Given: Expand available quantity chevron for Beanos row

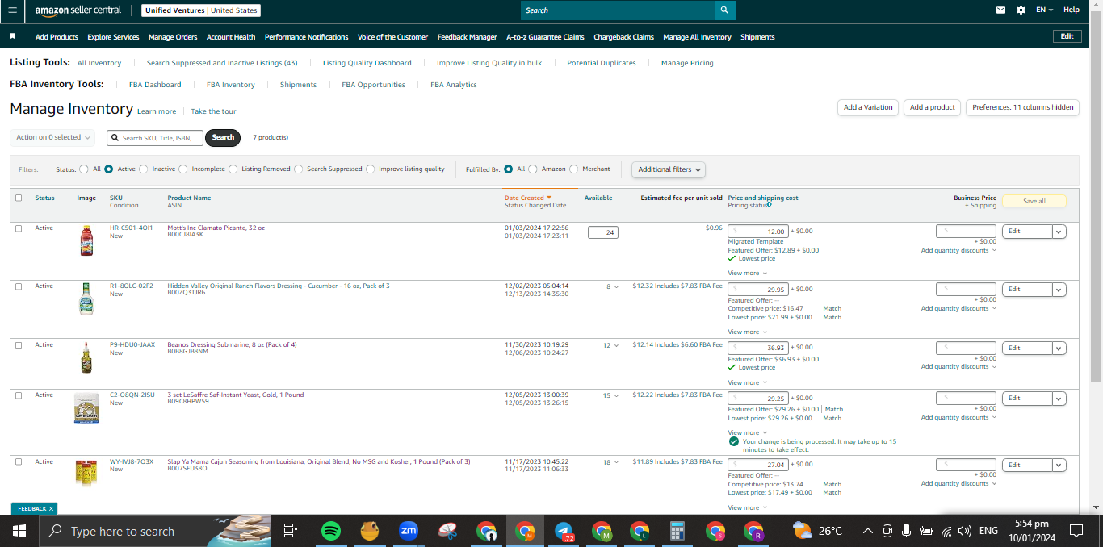Looking at the screenshot, I should click(617, 345).
